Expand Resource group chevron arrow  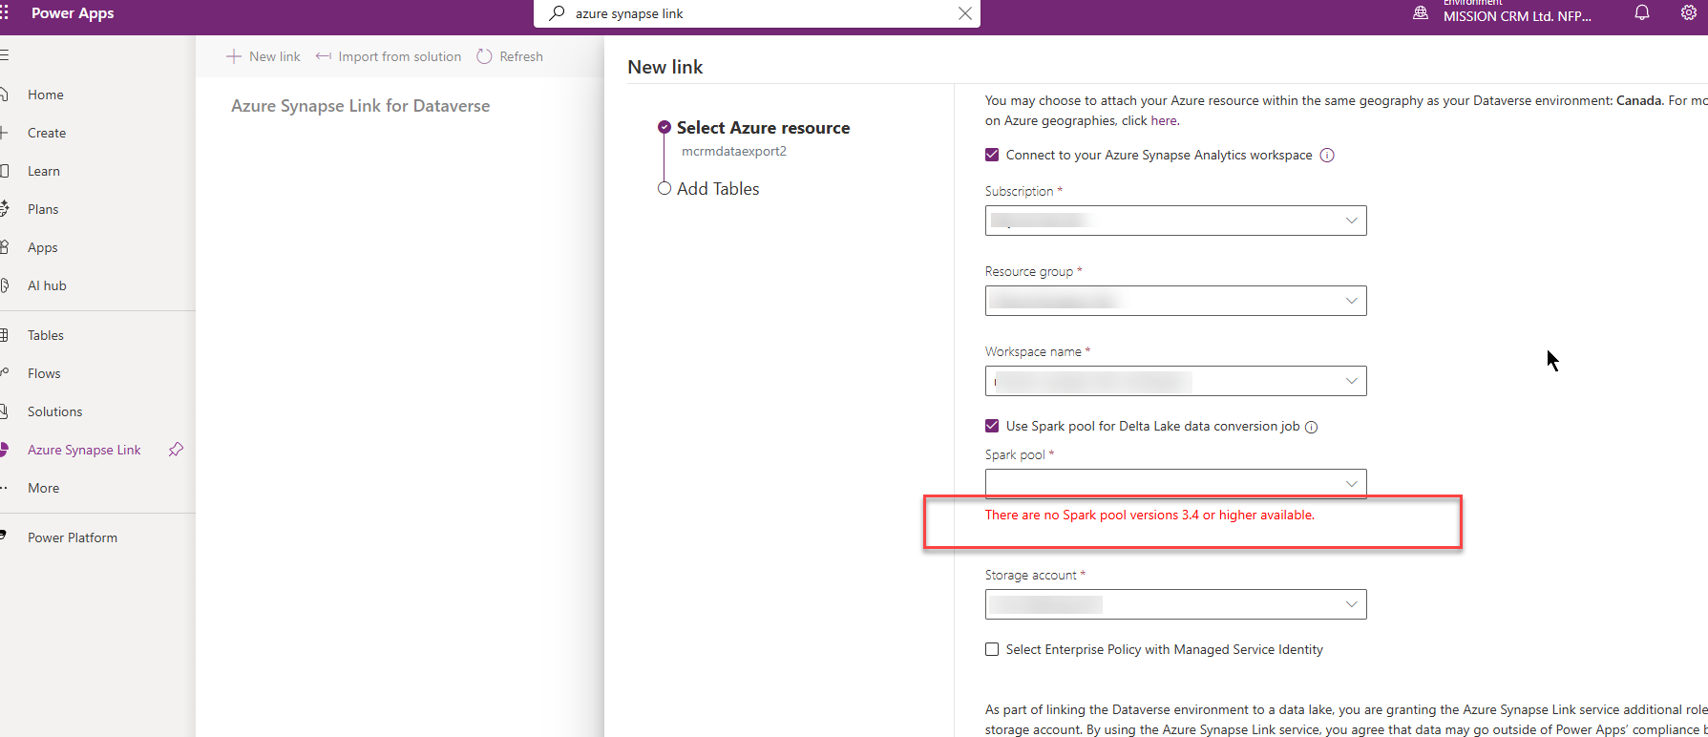1351,301
